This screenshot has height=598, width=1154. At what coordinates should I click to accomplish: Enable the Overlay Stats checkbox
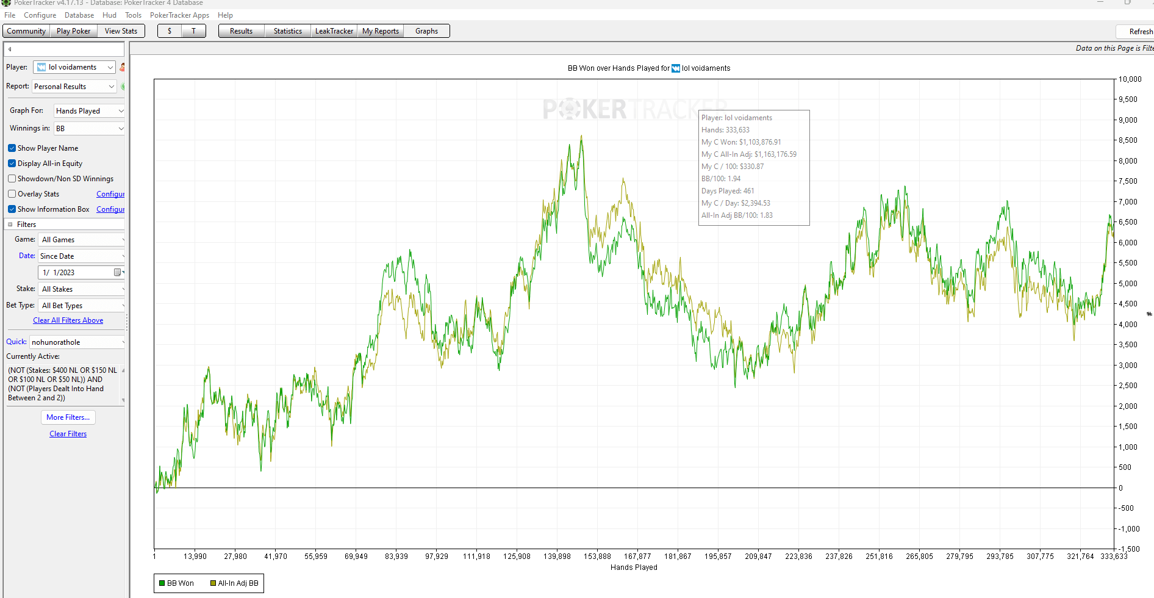click(12, 194)
